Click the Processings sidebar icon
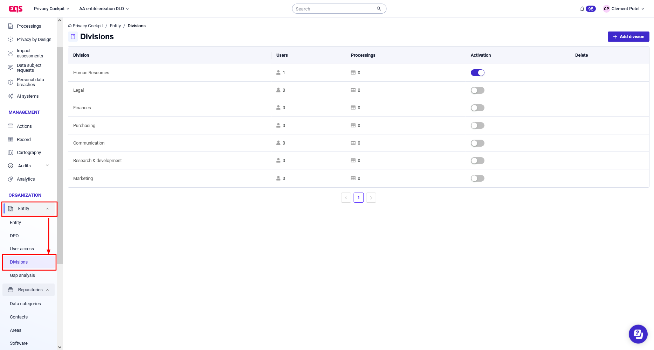Viewport: 654px width, 350px height. click(11, 26)
